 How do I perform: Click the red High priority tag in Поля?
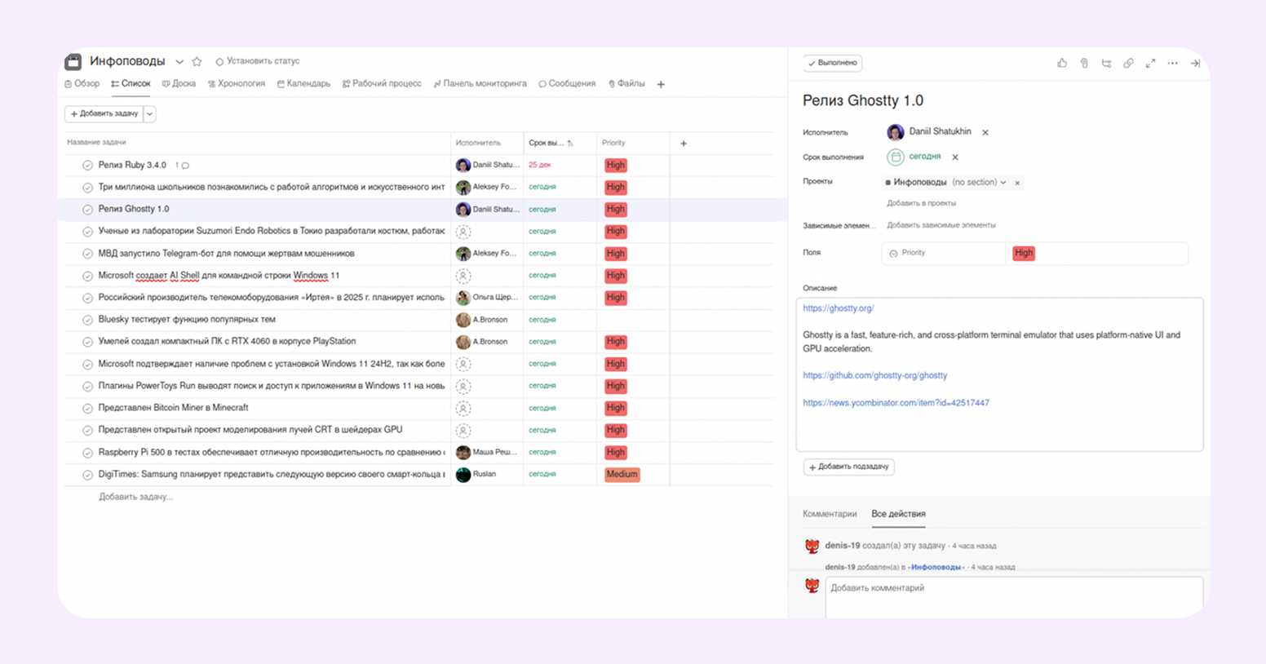pos(1023,254)
